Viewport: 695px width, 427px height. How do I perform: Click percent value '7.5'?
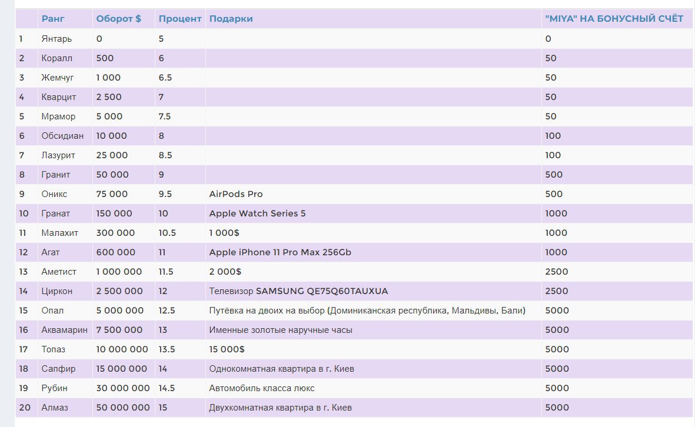pyautogui.click(x=164, y=116)
